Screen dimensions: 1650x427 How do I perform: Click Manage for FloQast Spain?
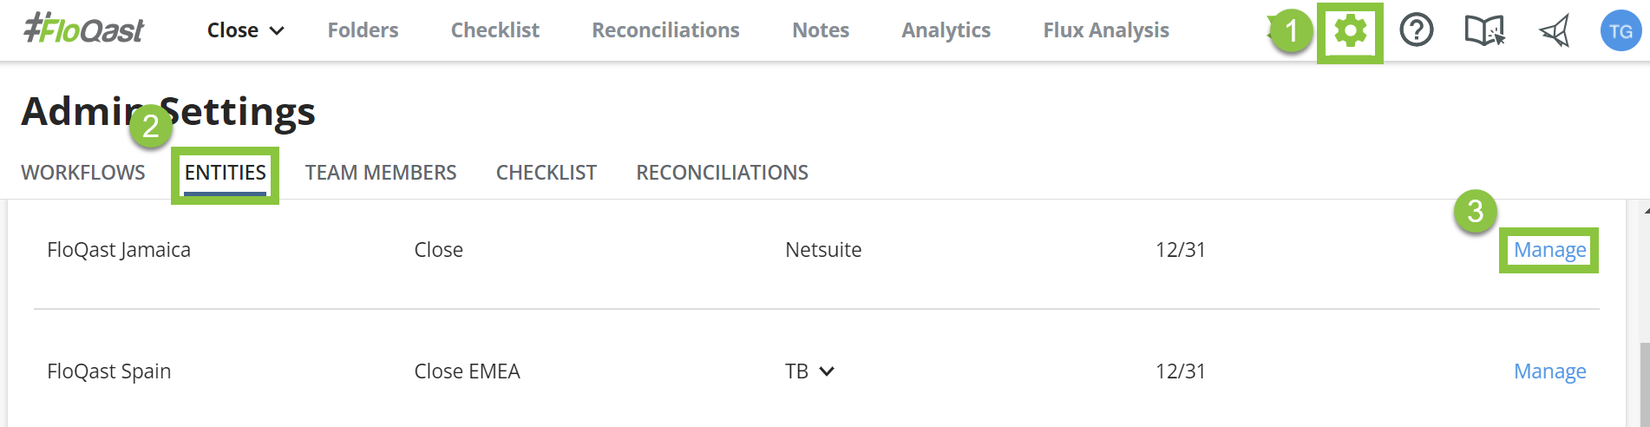click(x=1549, y=371)
